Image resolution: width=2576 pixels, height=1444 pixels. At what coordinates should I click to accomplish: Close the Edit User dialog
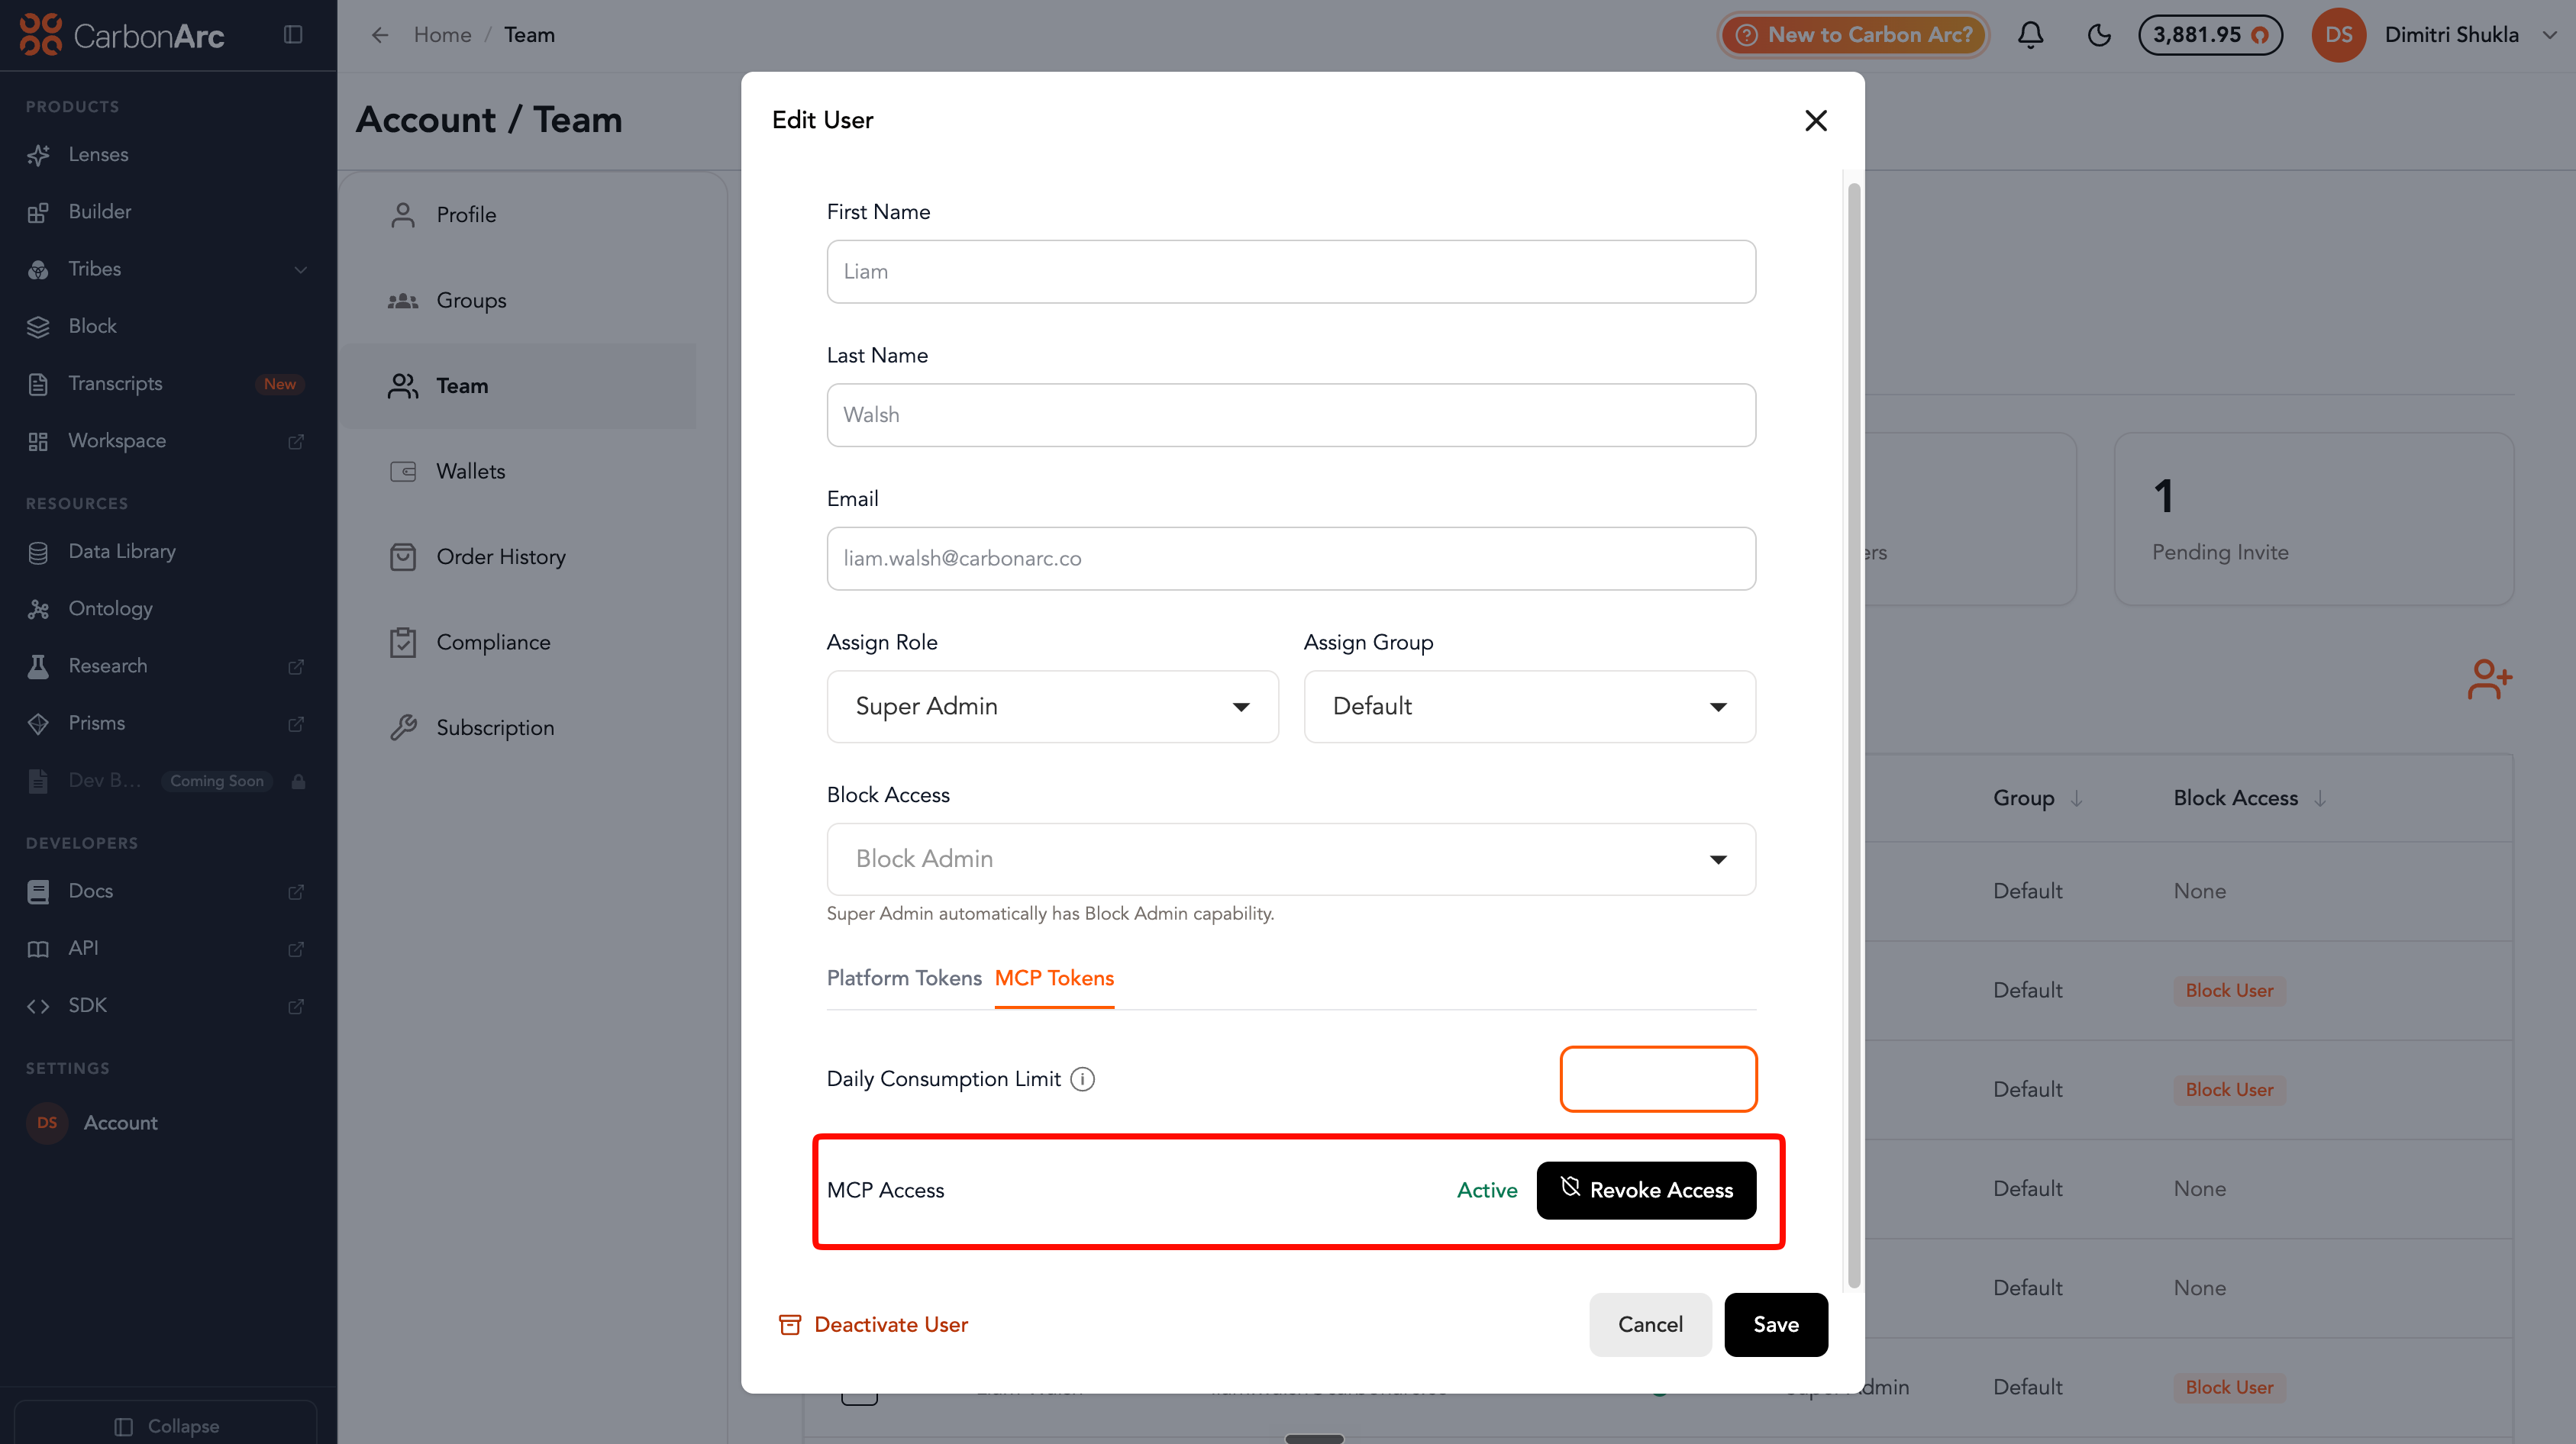coord(1815,121)
